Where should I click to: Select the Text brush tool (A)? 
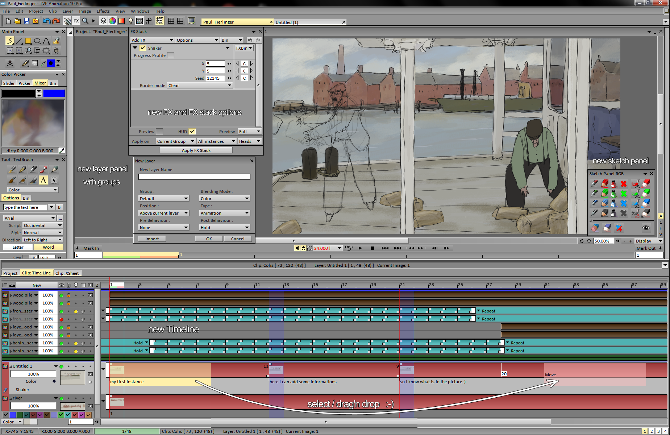click(x=43, y=180)
